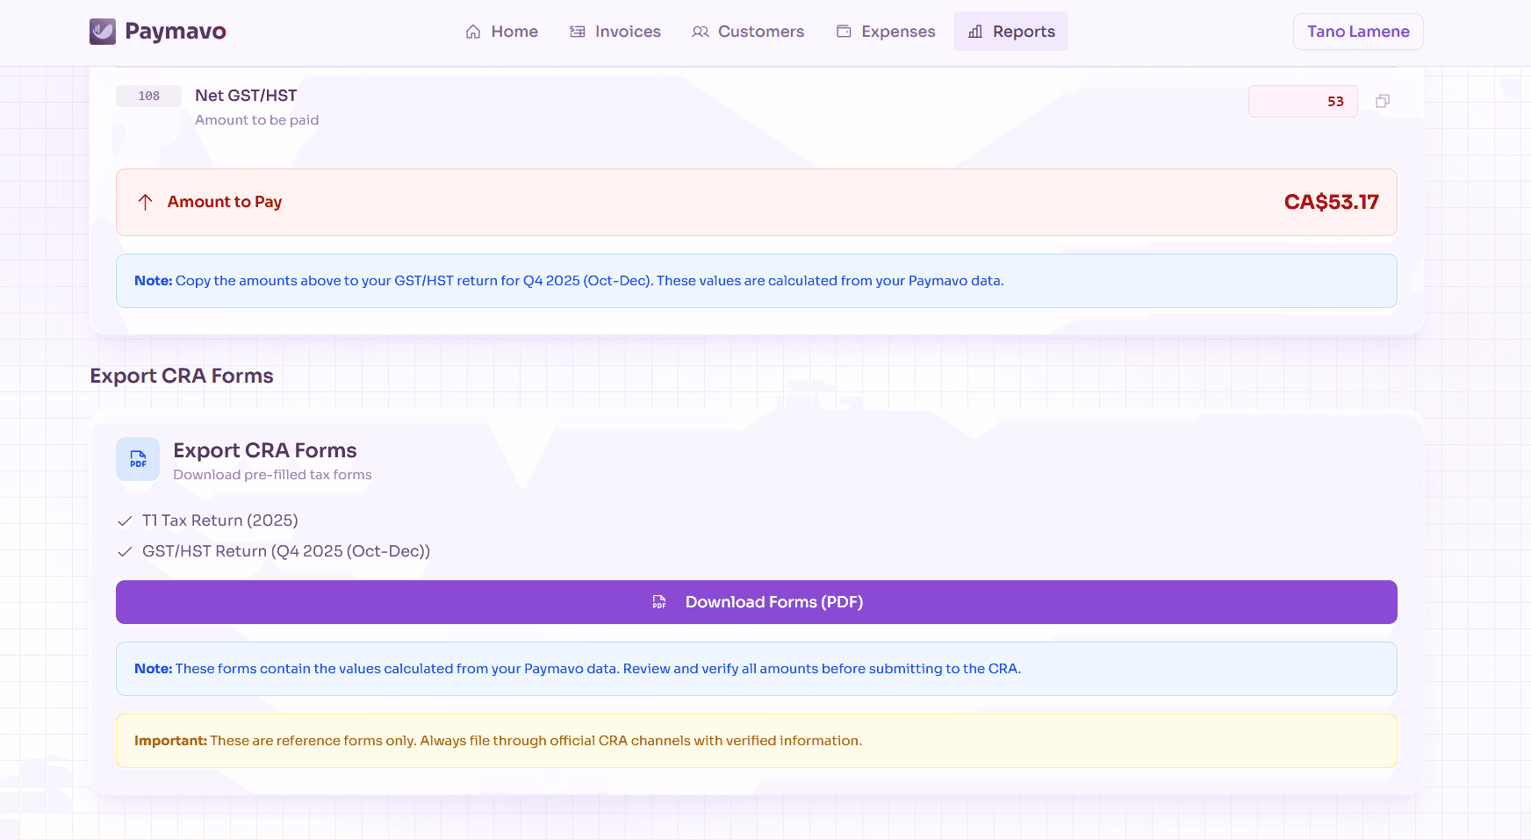
Task: Click the Net GST/HST value field showing 53
Action: [x=1303, y=101]
